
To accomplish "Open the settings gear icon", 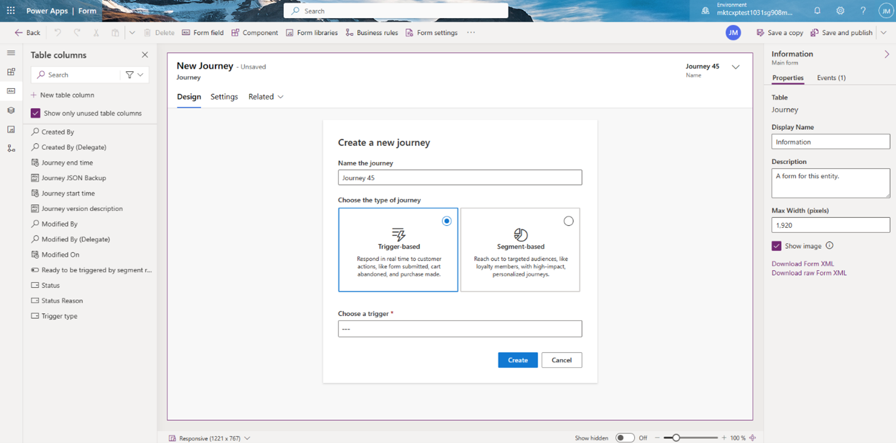I will 840,11.
